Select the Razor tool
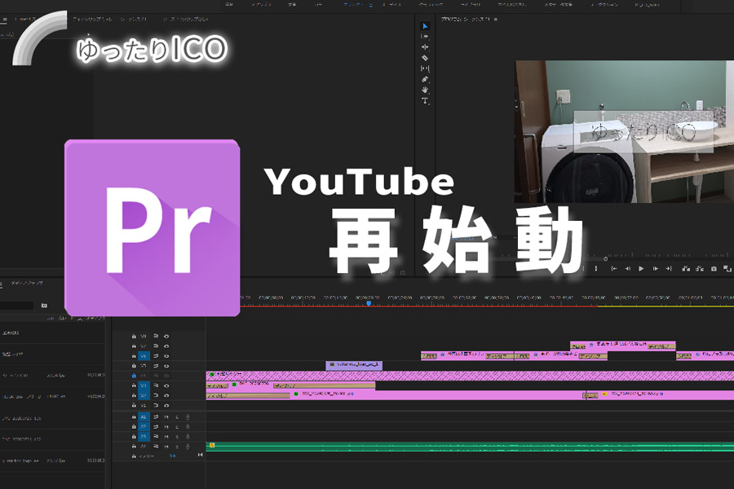The height and width of the screenshot is (489, 734). (425, 58)
